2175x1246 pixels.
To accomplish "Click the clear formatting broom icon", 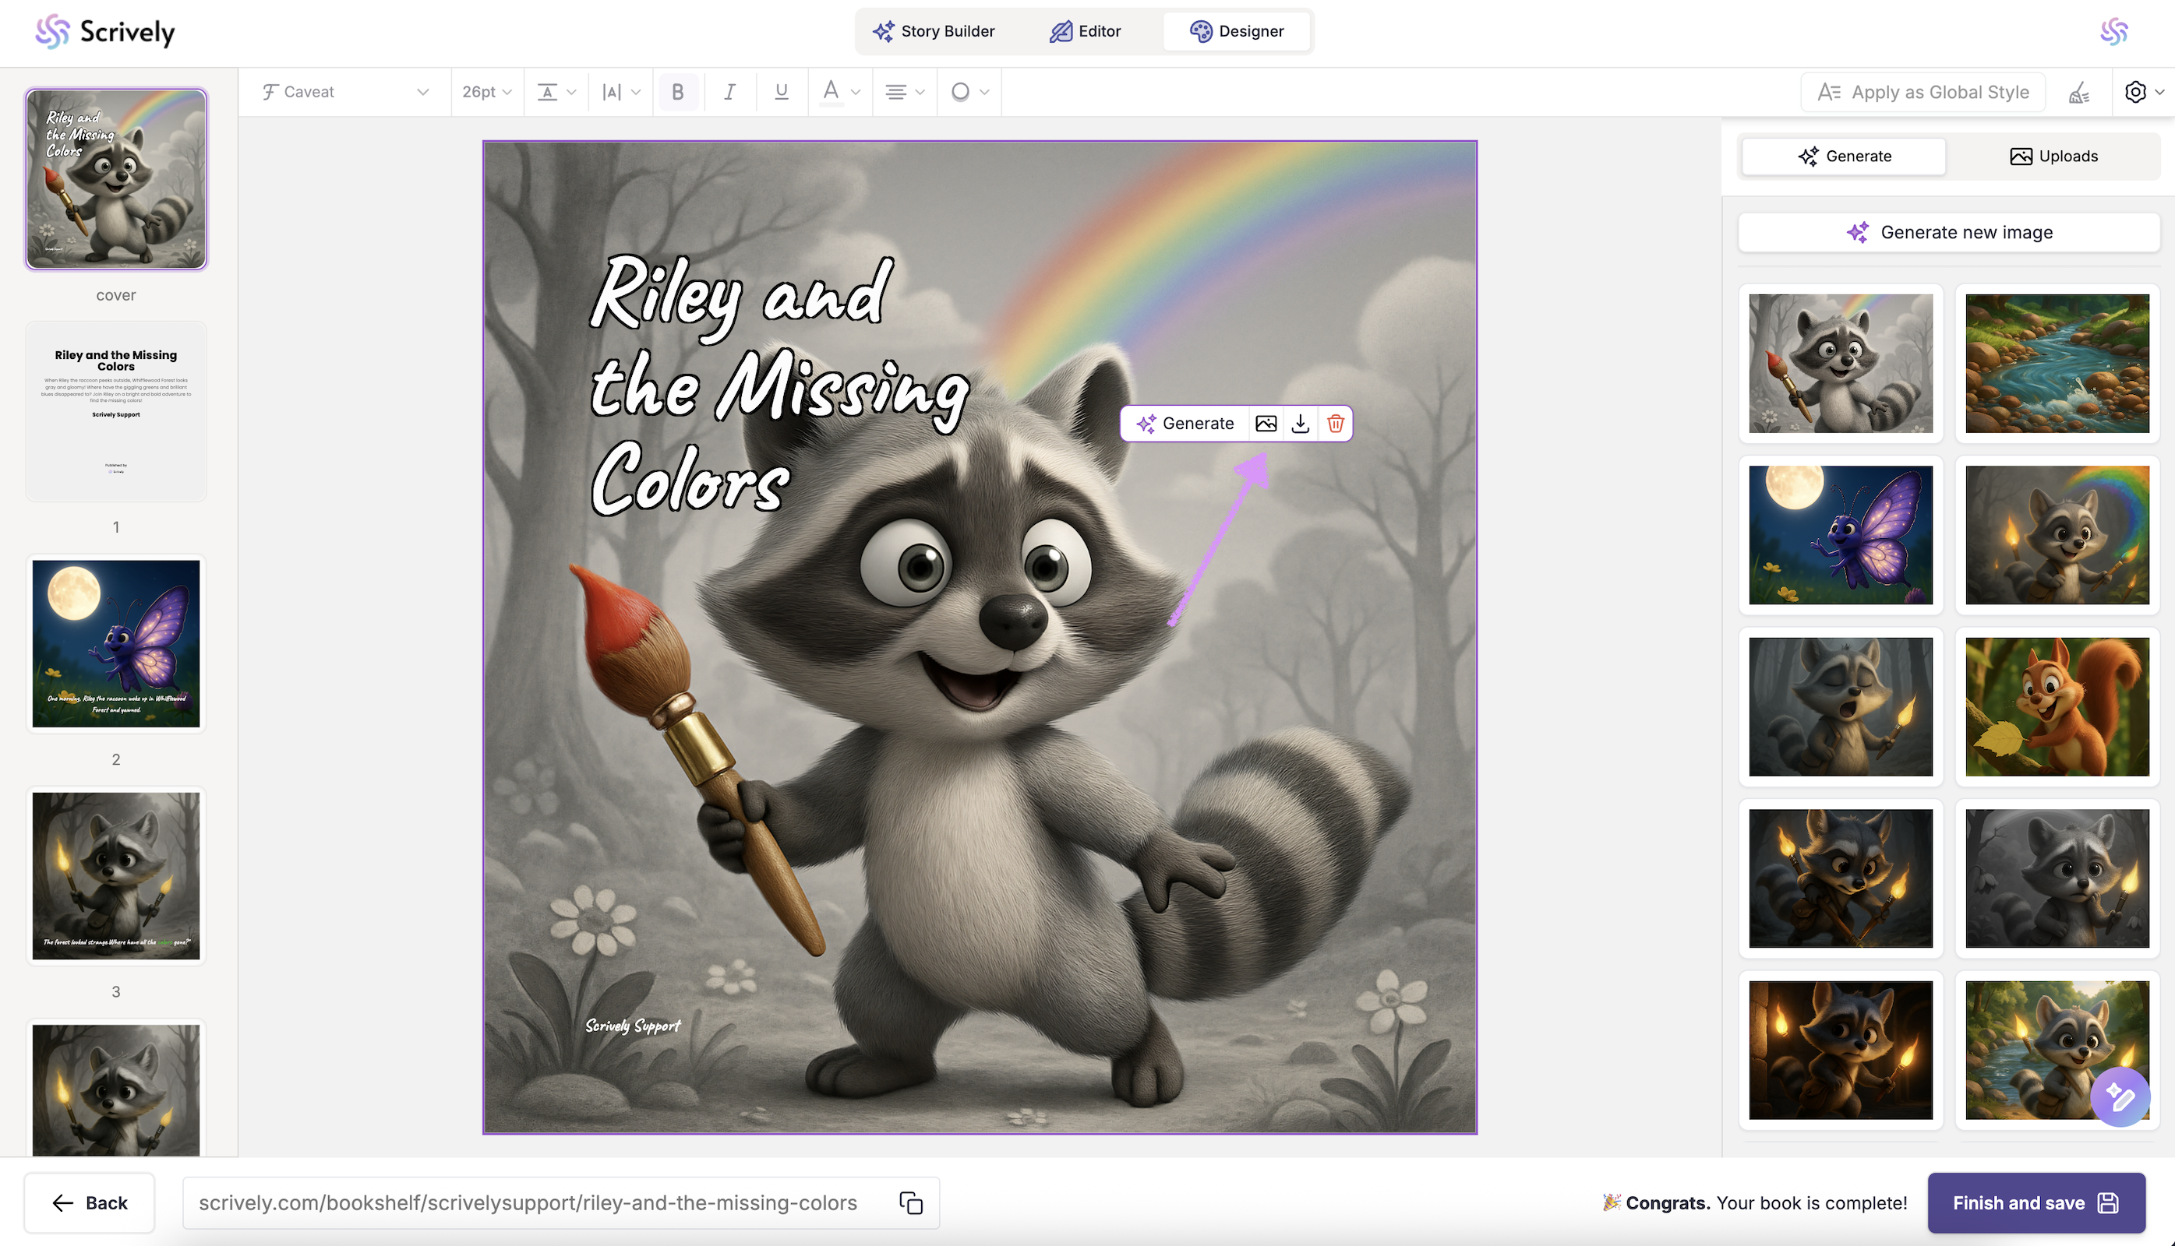I will point(2079,93).
